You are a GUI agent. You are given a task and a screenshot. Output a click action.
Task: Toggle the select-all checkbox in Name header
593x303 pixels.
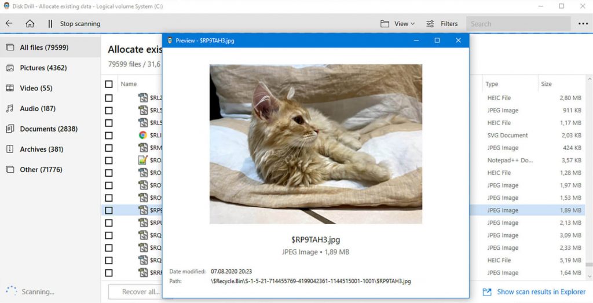(109, 84)
